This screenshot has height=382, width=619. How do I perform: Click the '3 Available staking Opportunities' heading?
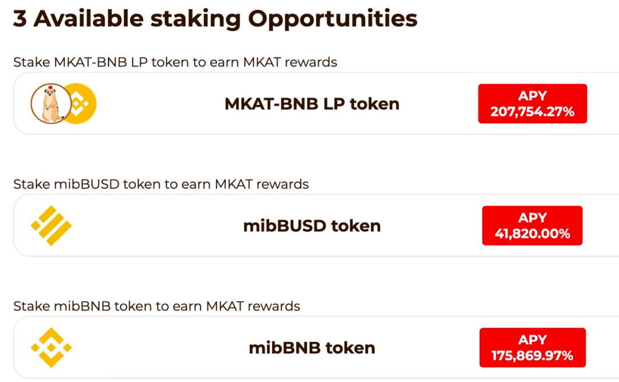[x=215, y=18]
